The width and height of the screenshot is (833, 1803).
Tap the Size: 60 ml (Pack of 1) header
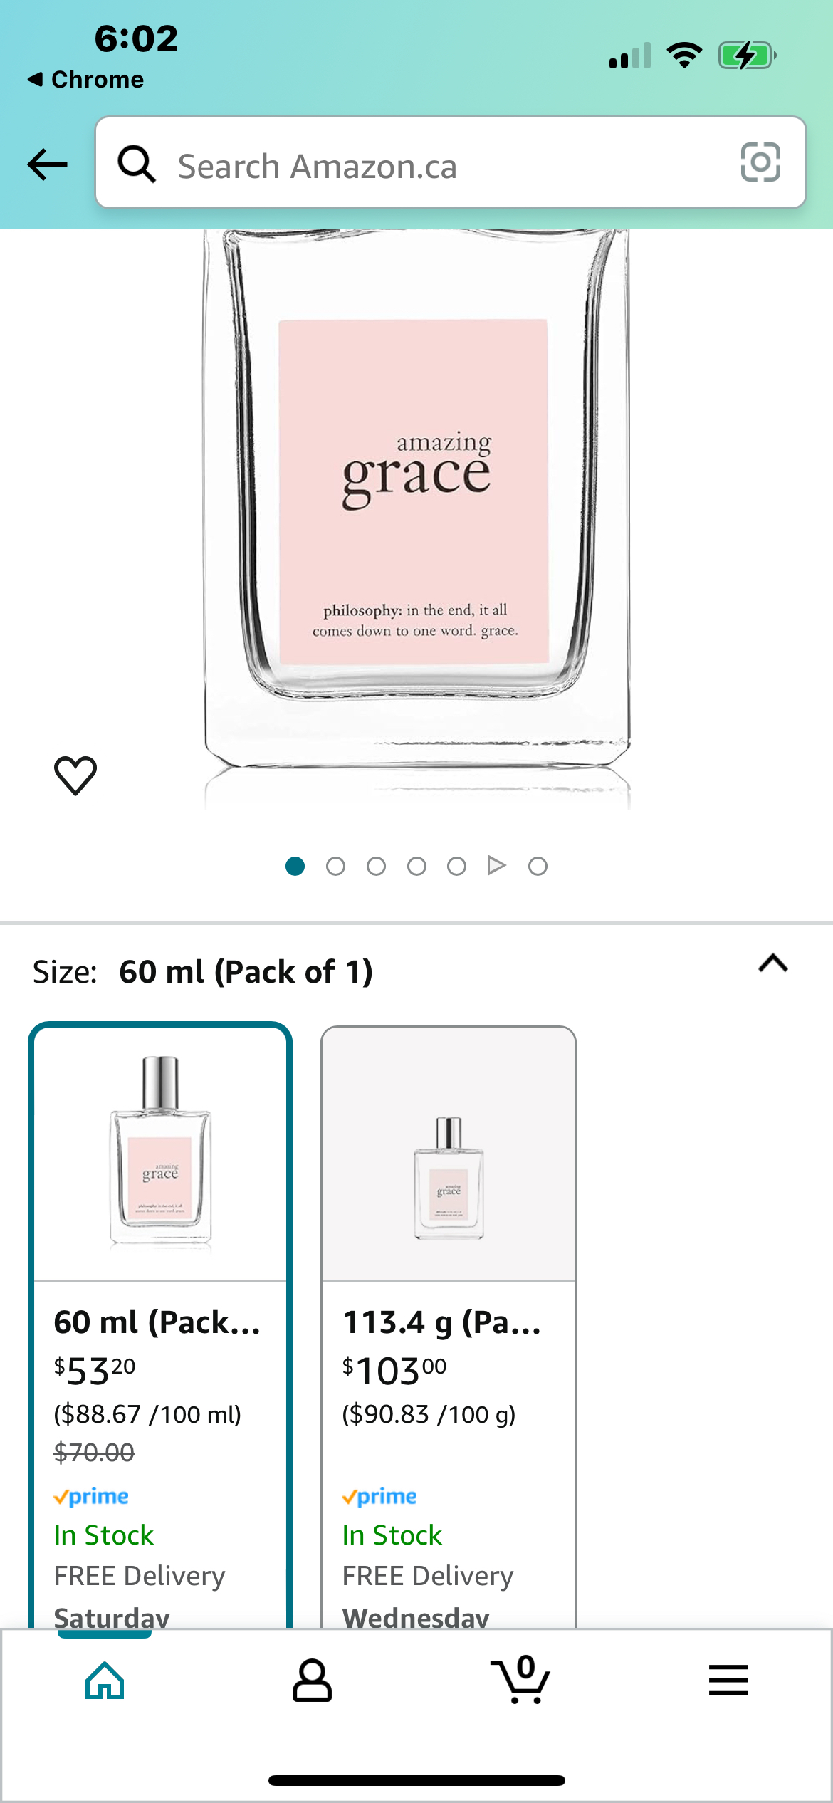(203, 972)
